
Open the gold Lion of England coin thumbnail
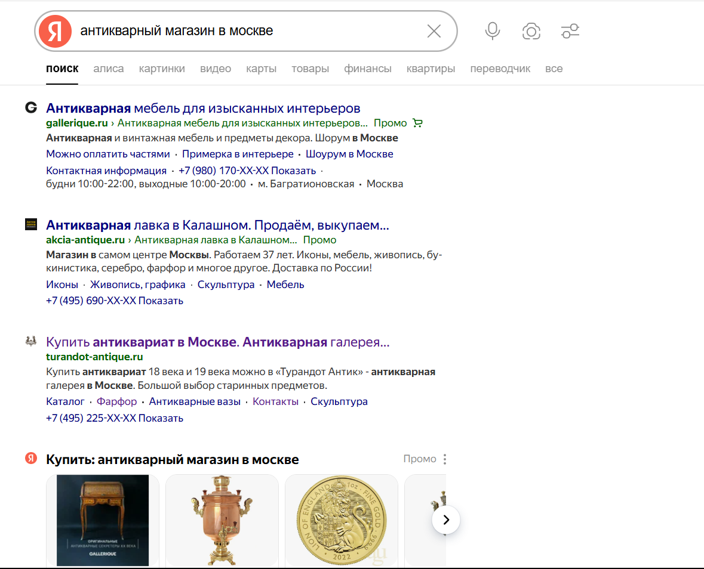pyautogui.click(x=341, y=520)
